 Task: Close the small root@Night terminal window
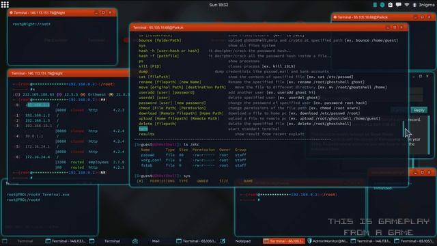(x=111, y=12)
